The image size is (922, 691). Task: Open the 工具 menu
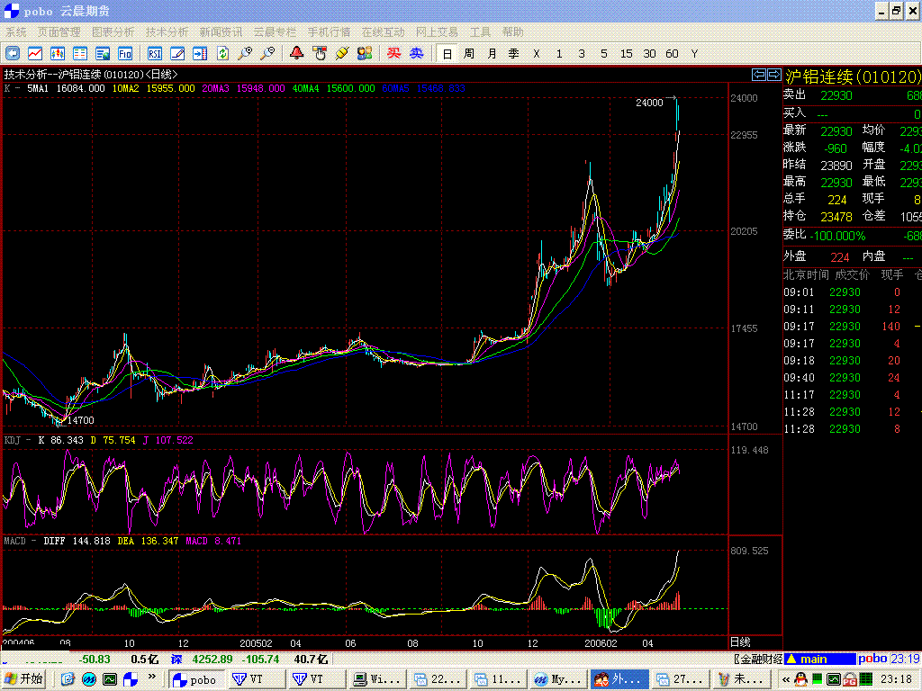[x=481, y=31]
